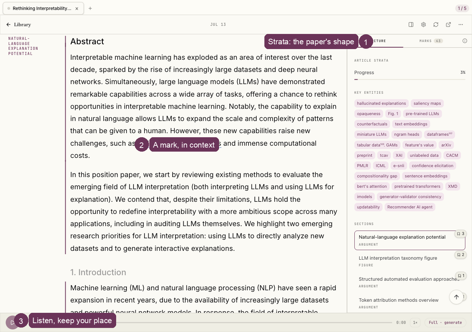Open section Token attribution methods overview

[x=410, y=303]
